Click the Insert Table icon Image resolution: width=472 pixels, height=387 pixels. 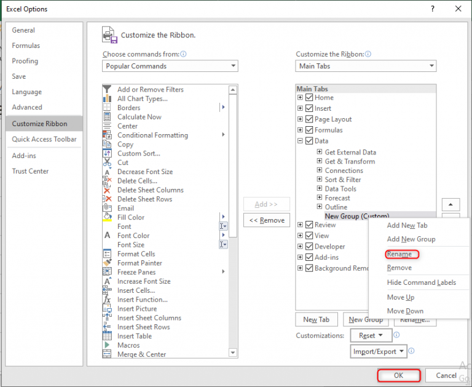[x=107, y=336]
